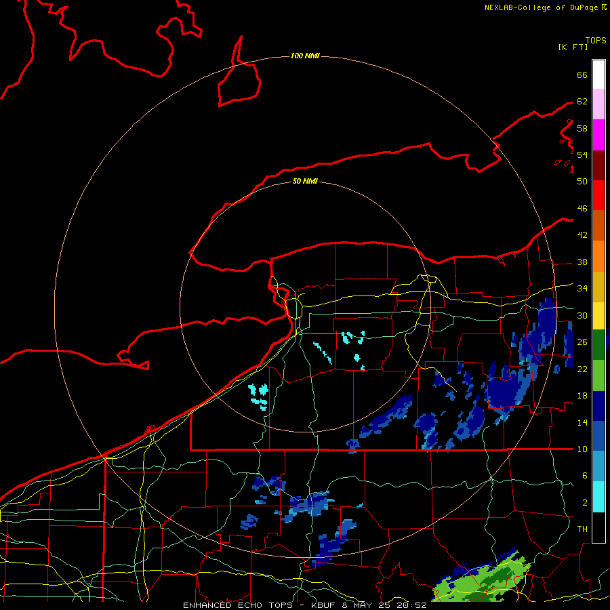Image resolution: width=610 pixels, height=610 pixels.
Task: Click the legend value 26
Action: pos(582,342)
